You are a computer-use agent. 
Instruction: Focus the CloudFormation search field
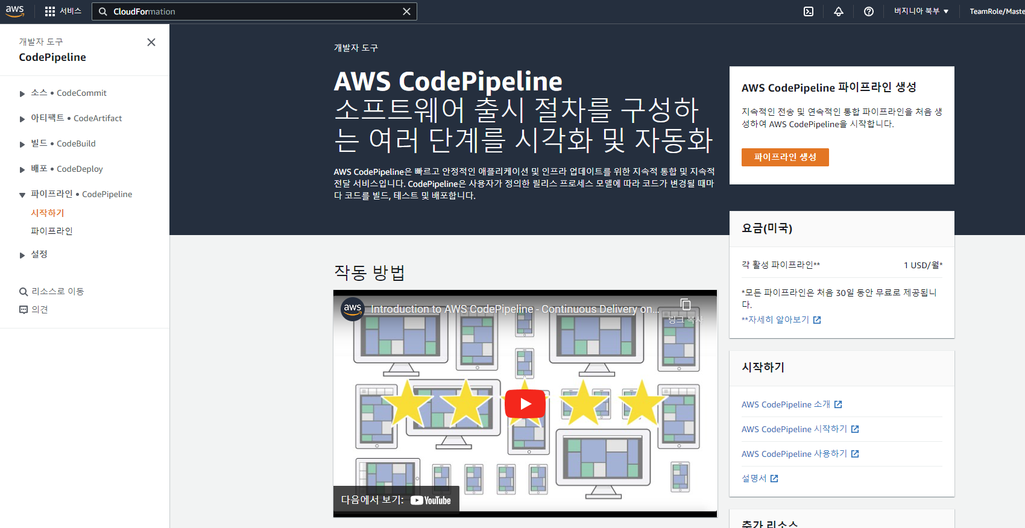click(254, 11)
